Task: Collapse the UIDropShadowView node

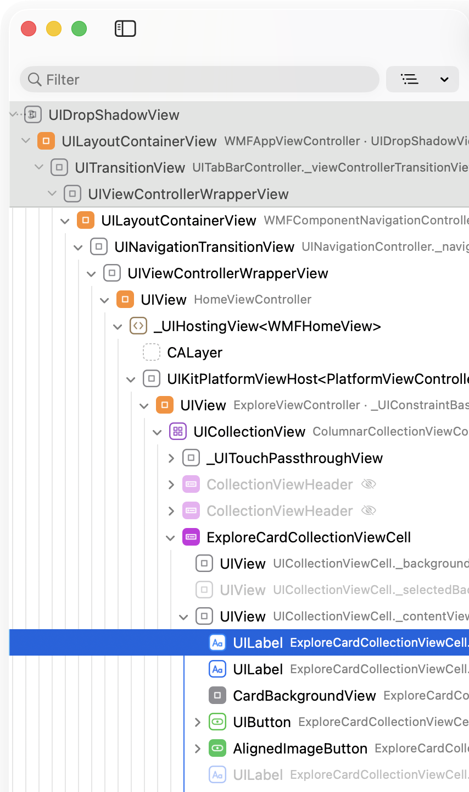Action: (14, 114)
